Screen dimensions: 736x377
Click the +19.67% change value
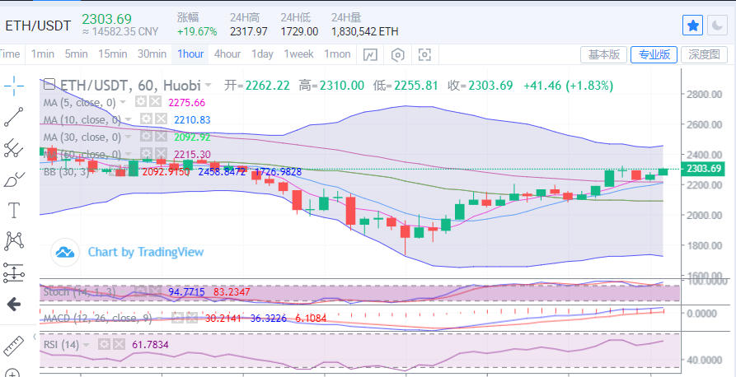pyautogui.click(x=197, y=32)
